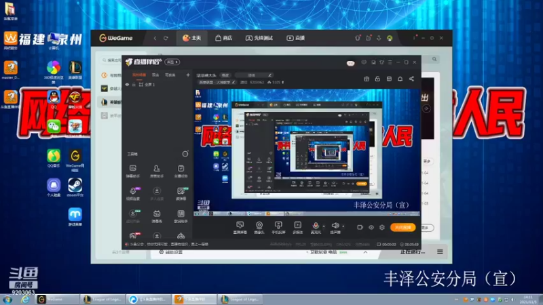The image size is (543, 305).
Task: Open WeGame downloads icon
Action: [379, 38]
